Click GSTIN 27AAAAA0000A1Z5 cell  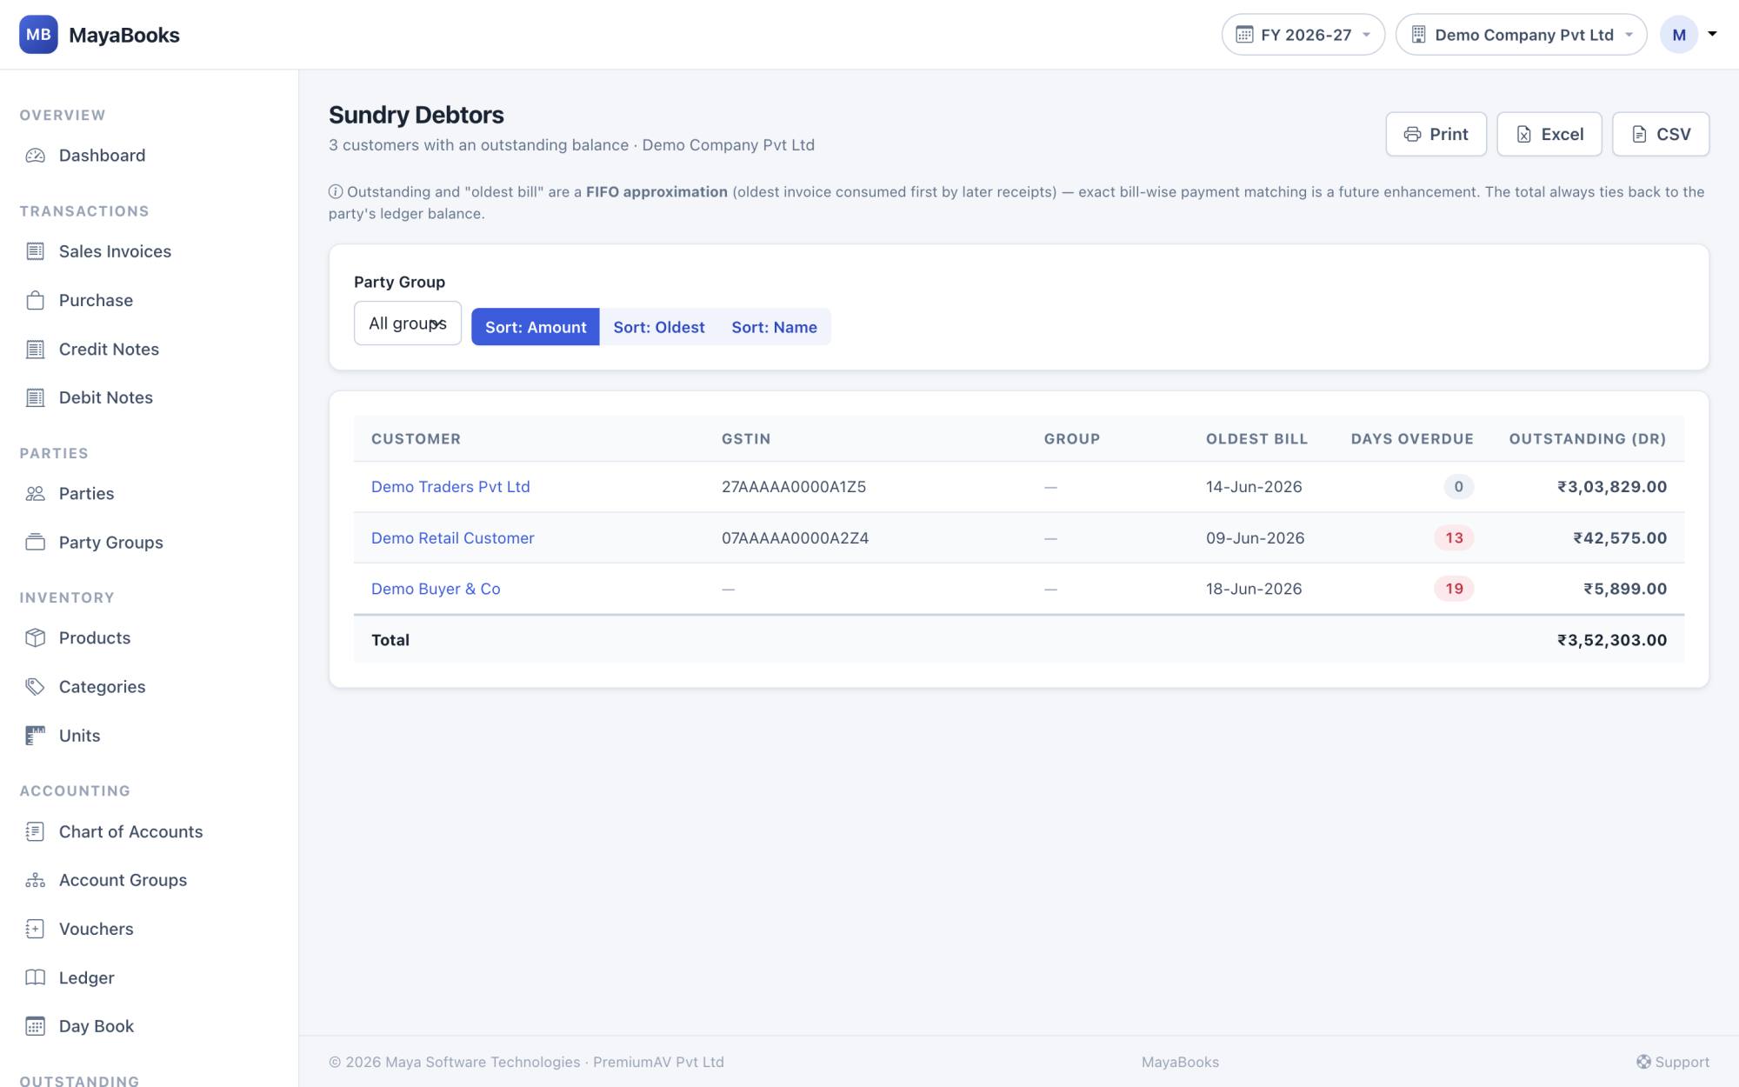pos(794,487)
